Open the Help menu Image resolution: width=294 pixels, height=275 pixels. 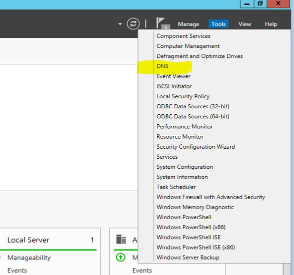[271, 24]
